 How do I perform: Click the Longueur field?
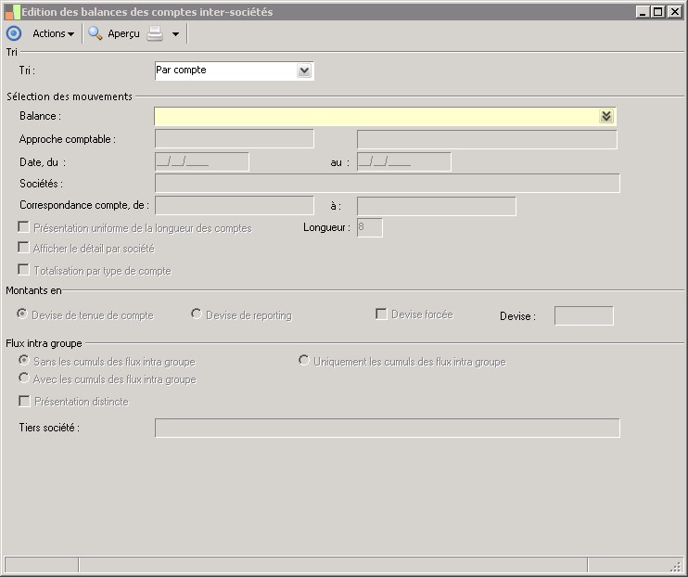coord(369,227)
